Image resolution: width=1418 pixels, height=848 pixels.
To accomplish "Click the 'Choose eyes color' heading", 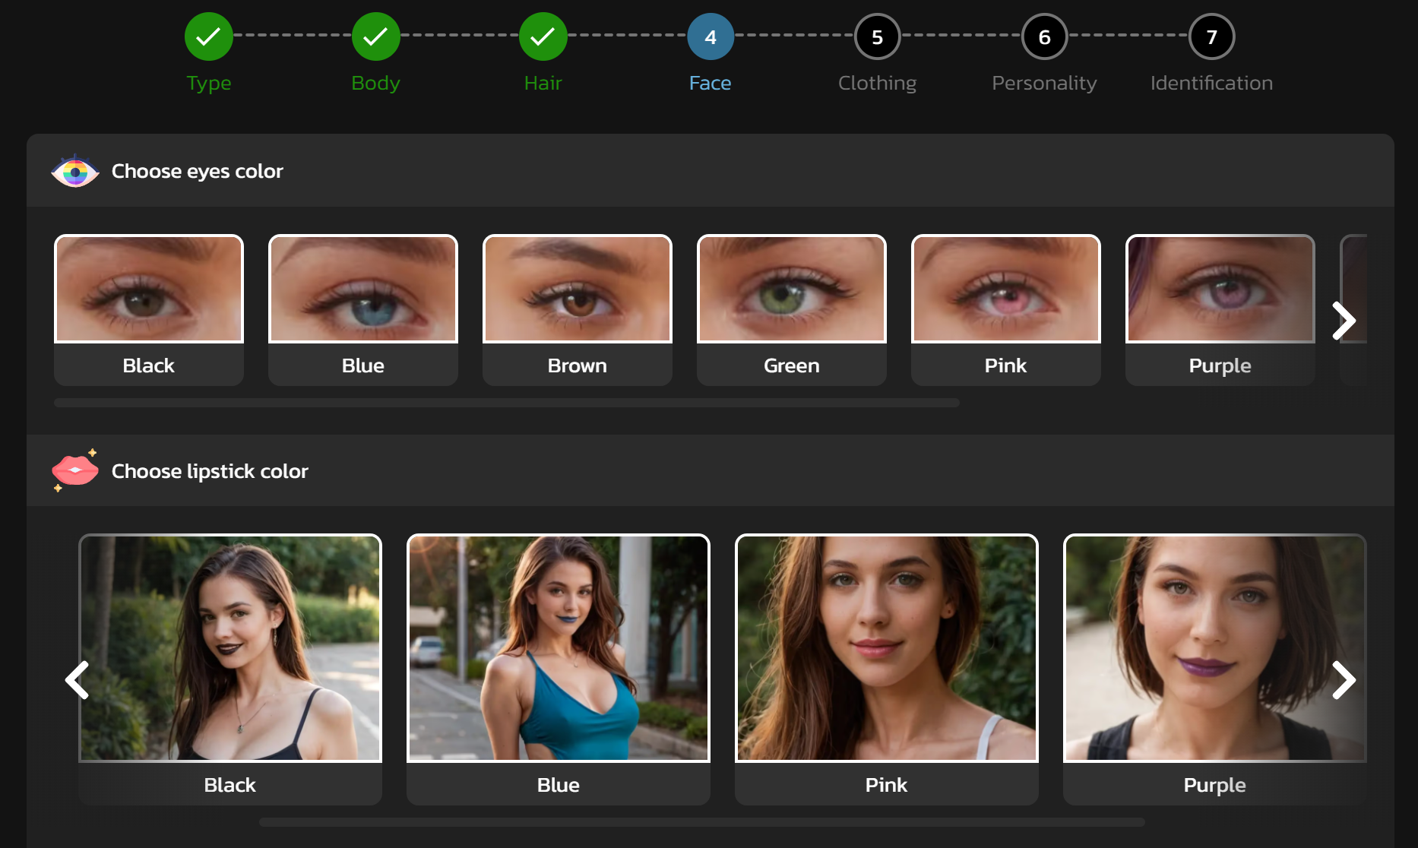I will pyautogui.click(x=198, y=171).
